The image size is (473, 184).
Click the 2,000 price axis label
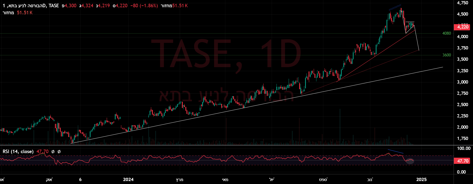tap(462, 127)
